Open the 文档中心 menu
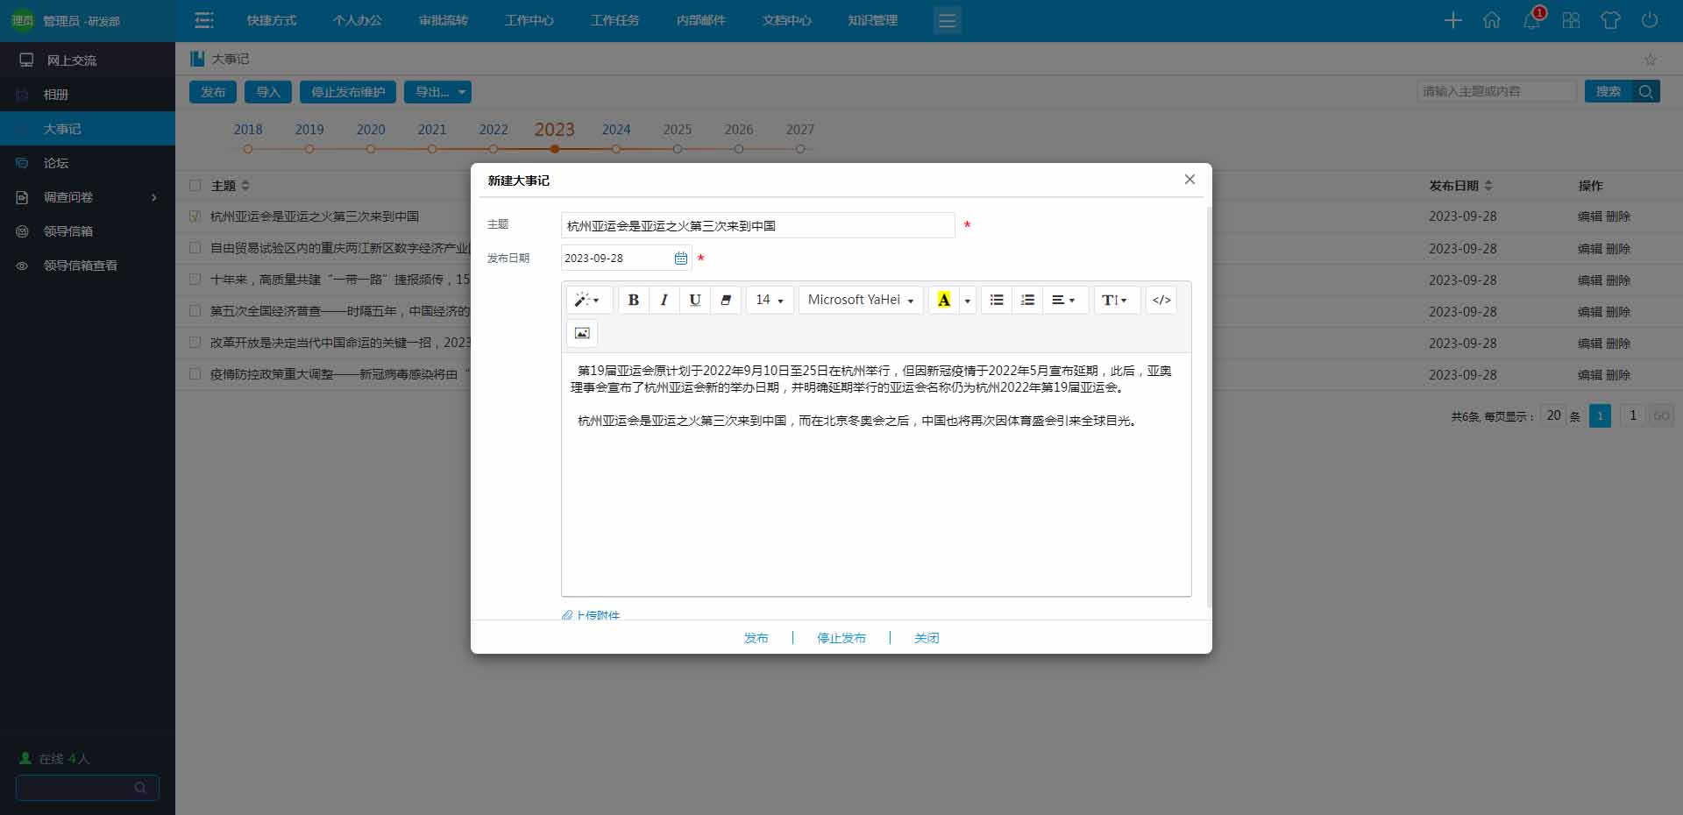This screenshot has width=1683, height=815. [786, 20]
